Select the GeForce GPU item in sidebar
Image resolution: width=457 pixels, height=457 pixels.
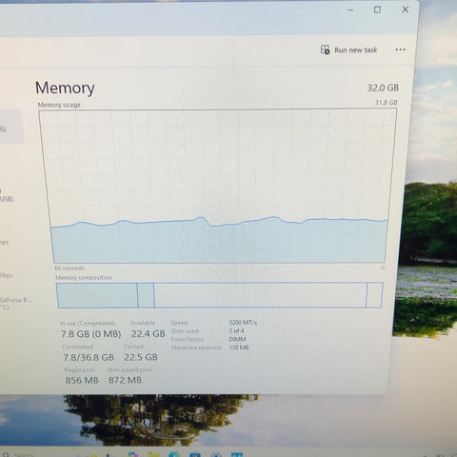[x=15, y=304]
